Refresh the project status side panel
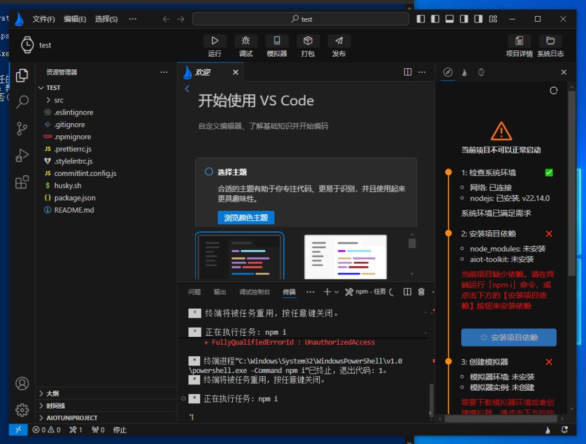 [553, 91]
